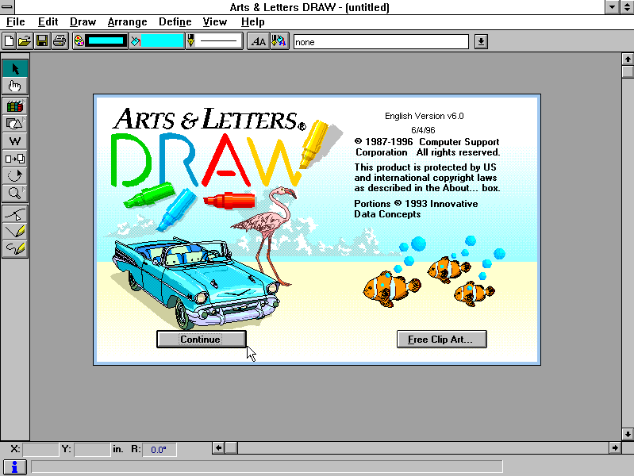Viewport: 634px width, 476px height.
Task: Open the type attributes AA icon
Action: pyautogui.click(x=259, y=41)
